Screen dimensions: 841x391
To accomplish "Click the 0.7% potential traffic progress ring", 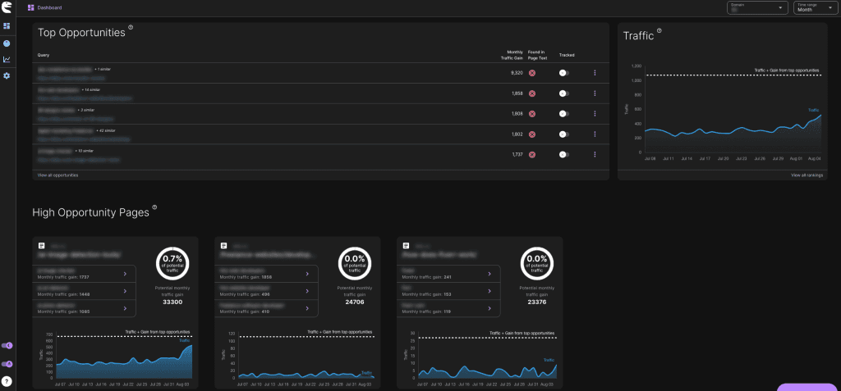I will click(x=172, y=263).
